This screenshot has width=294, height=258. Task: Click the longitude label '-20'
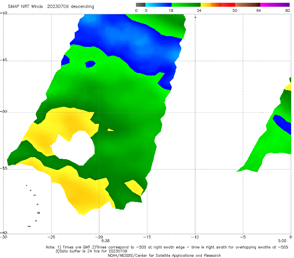(99, 237)
